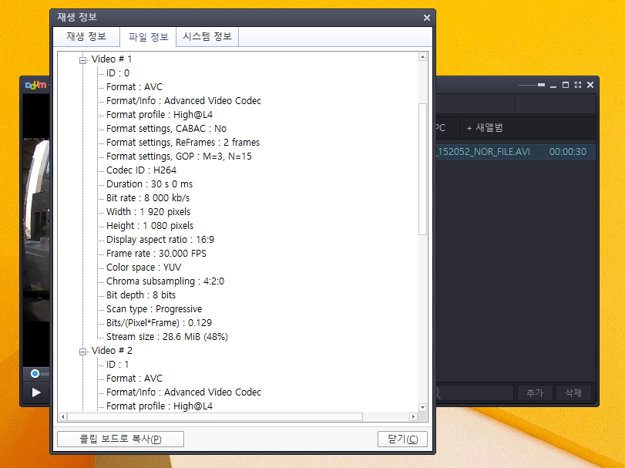Click the 클립 보드로 복사 button
The width and height of the screenshot is (625, 468).
[x=120, y=439]
